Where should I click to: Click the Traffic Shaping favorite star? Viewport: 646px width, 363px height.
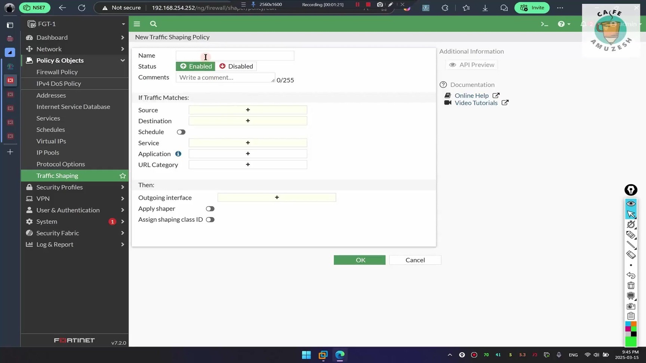[123, 176]
